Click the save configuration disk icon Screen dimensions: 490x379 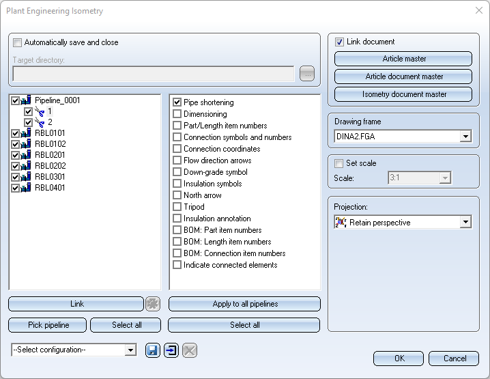pos(152,350)
